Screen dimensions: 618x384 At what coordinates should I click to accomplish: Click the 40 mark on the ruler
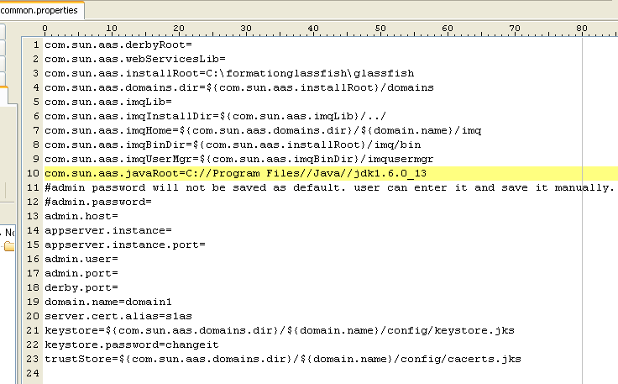click(312, 29)
